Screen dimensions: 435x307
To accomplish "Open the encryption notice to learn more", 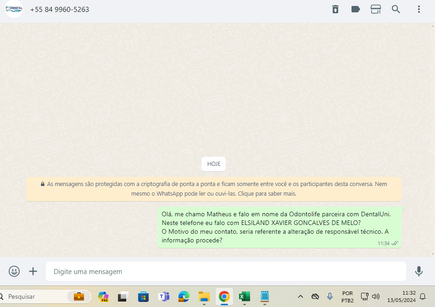I will 214,189.
